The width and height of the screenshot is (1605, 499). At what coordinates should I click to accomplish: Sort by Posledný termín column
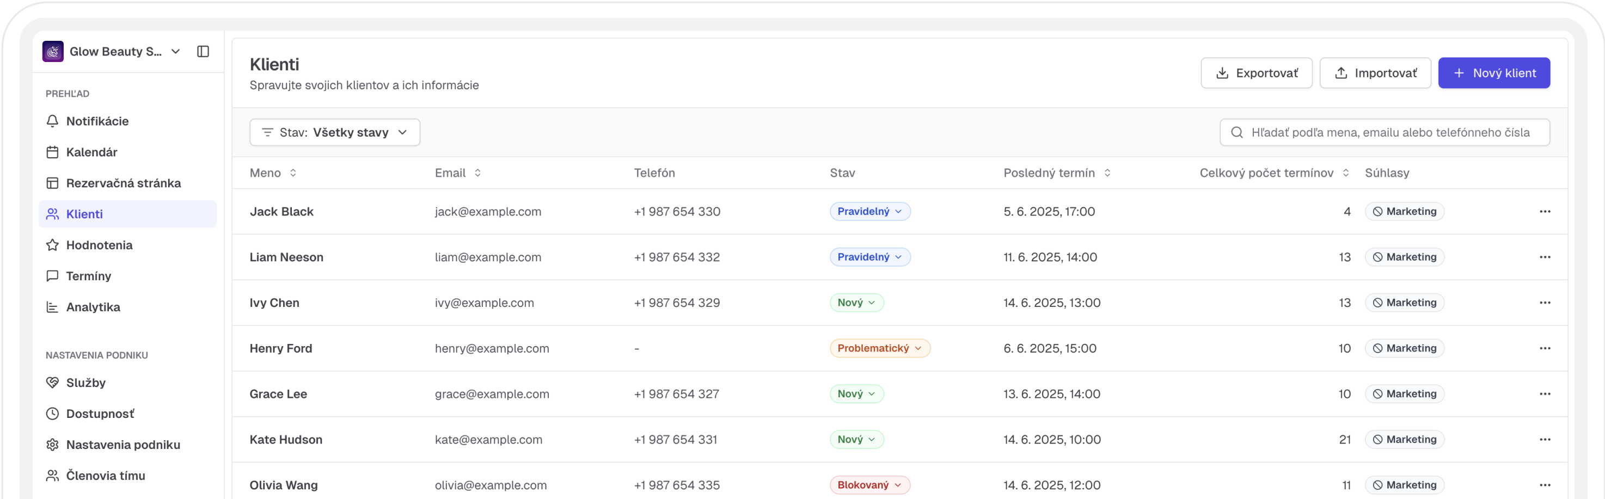tap(1107, 173)
